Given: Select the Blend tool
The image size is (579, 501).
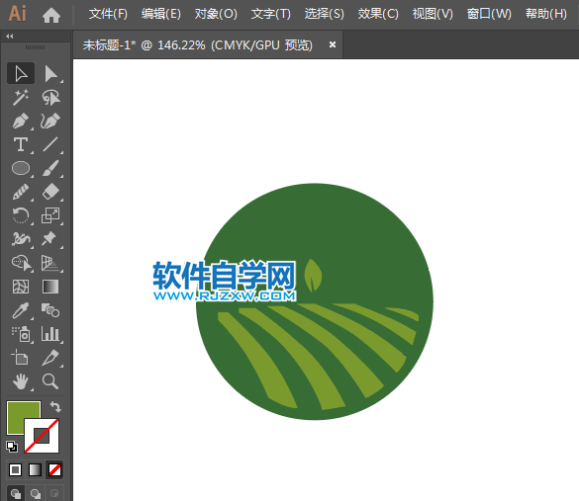Looking at the screenshot, I should pyautogui.click(x=50, y=310).
